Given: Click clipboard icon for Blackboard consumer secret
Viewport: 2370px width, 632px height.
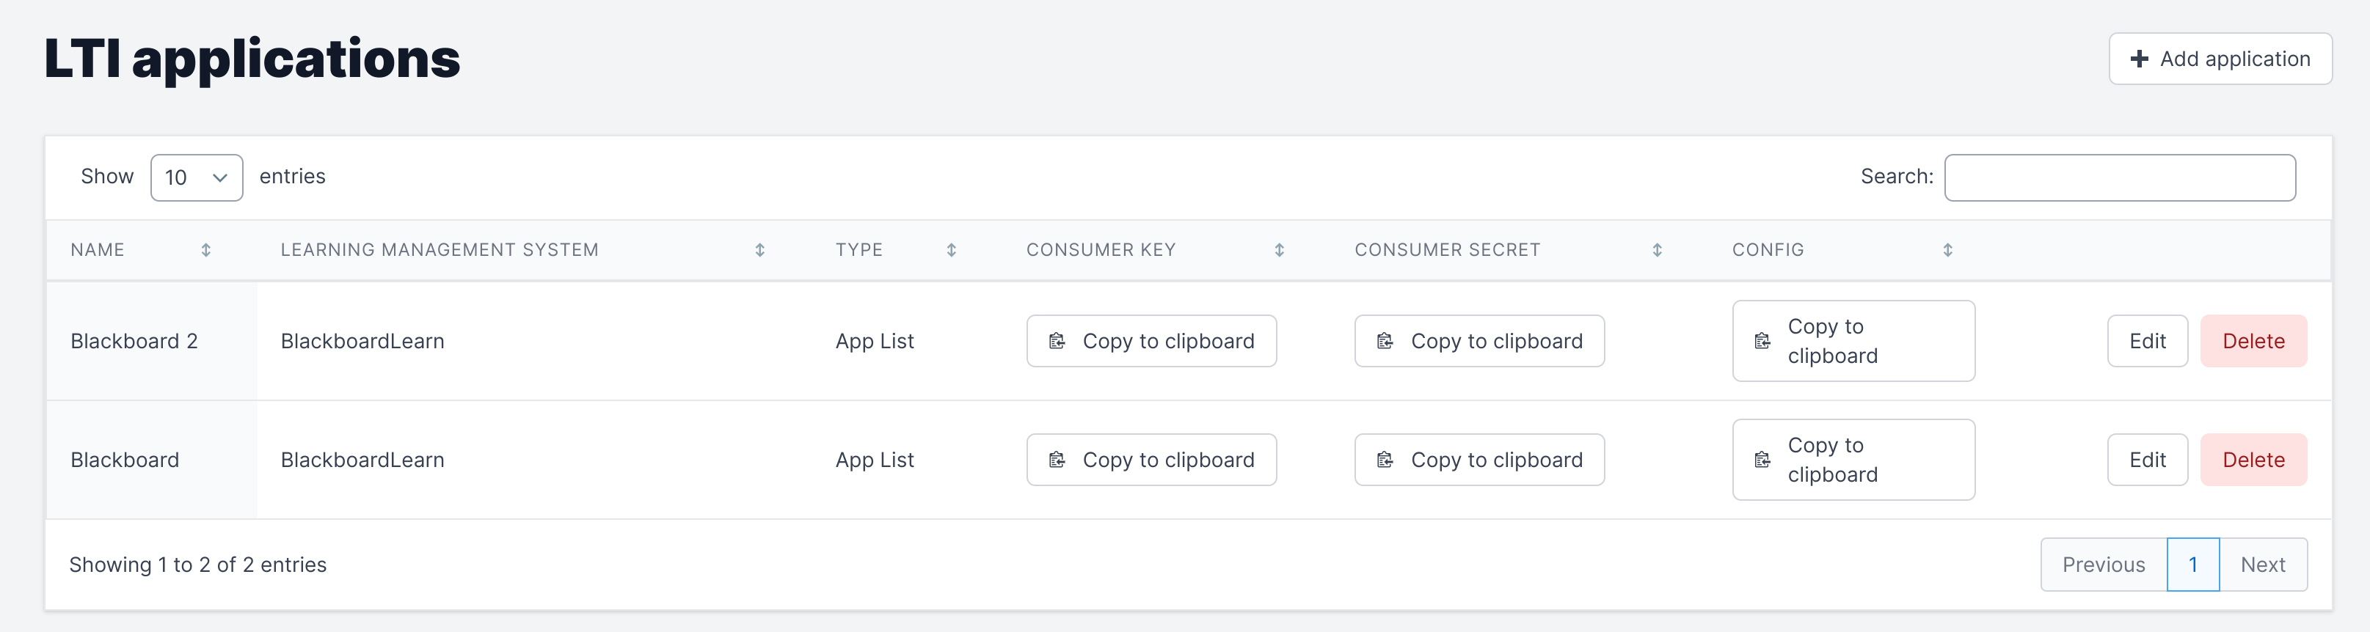Looking at the screenshot, I should point(1385,460).
